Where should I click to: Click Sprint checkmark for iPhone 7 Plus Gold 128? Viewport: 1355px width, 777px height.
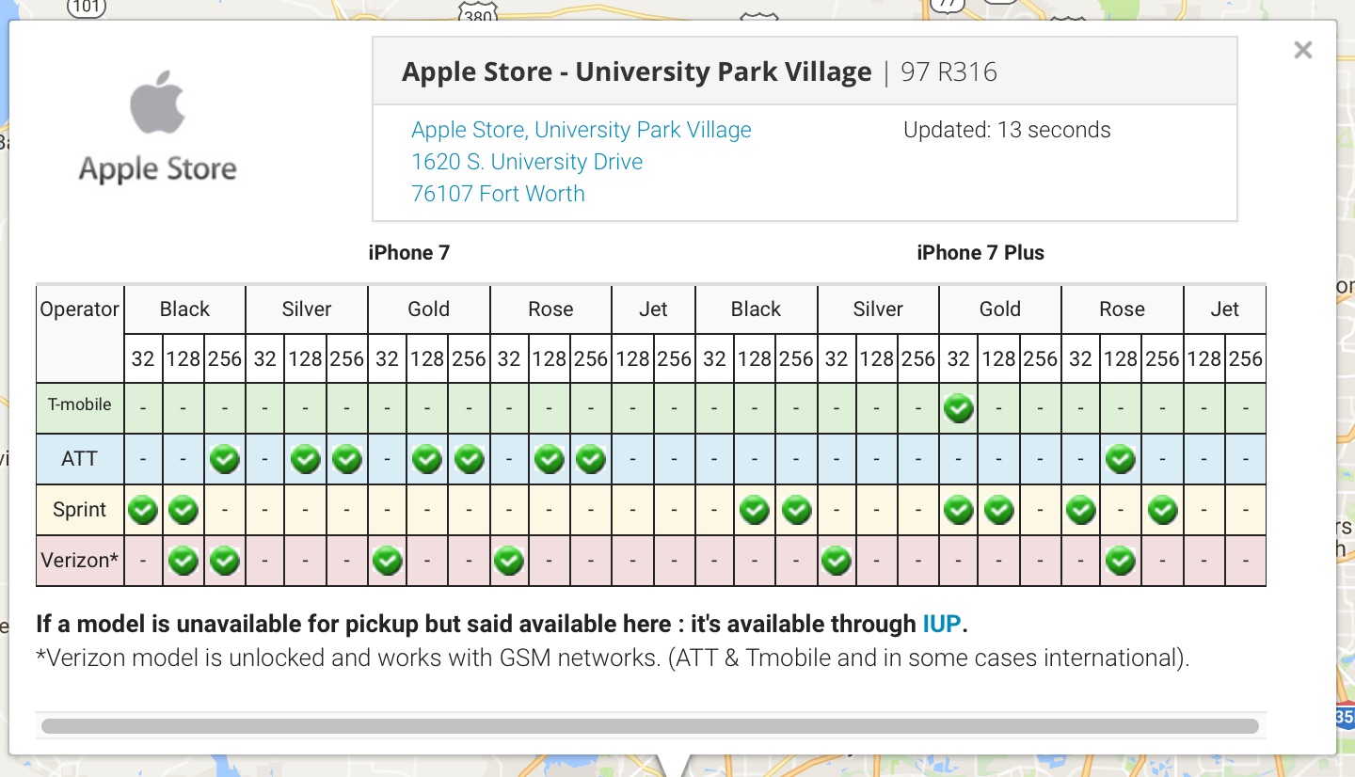point(999,511)
